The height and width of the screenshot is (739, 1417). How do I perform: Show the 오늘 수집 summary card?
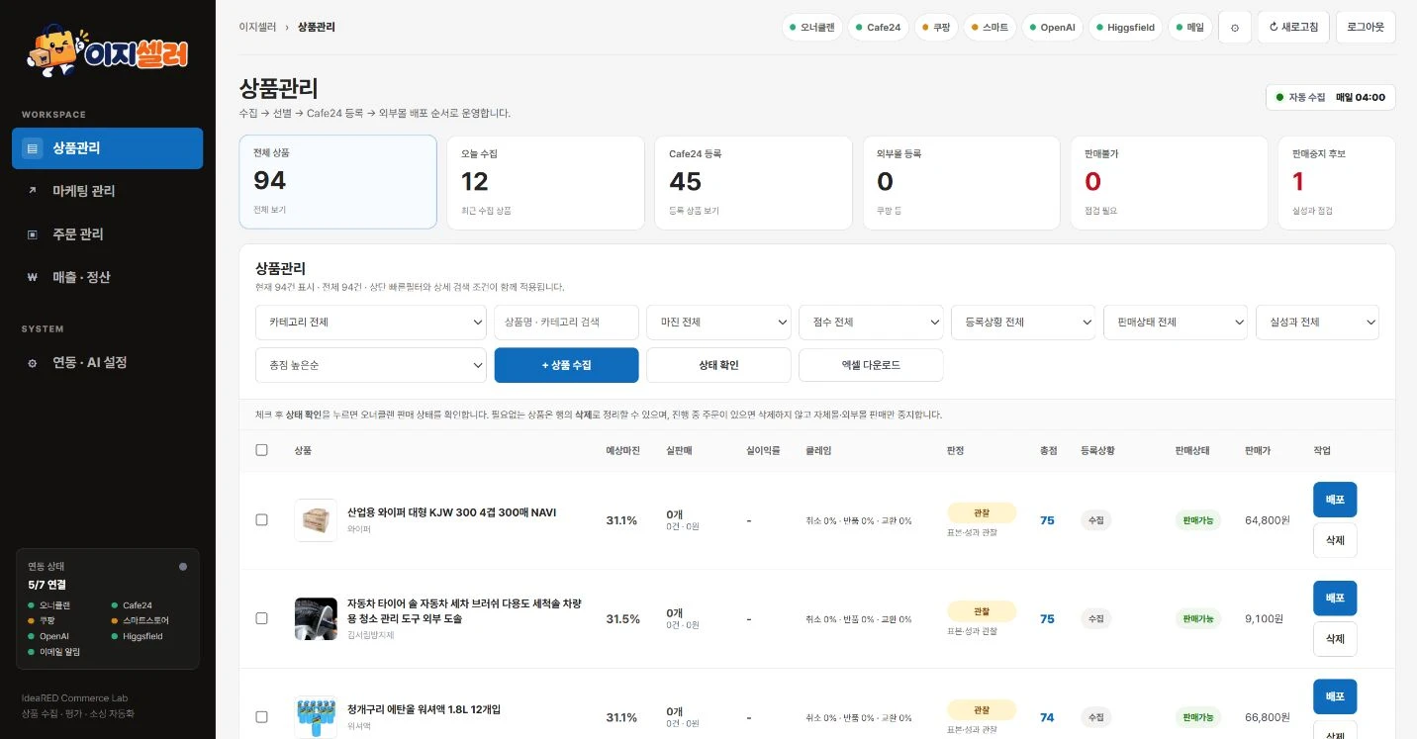tap(545, 182)
